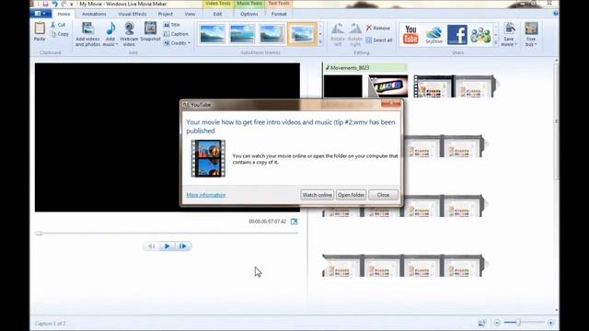Add a Title from the ribbon
Image resolution: width=589 pixels, height=331 pixels.
click(172, 25)
